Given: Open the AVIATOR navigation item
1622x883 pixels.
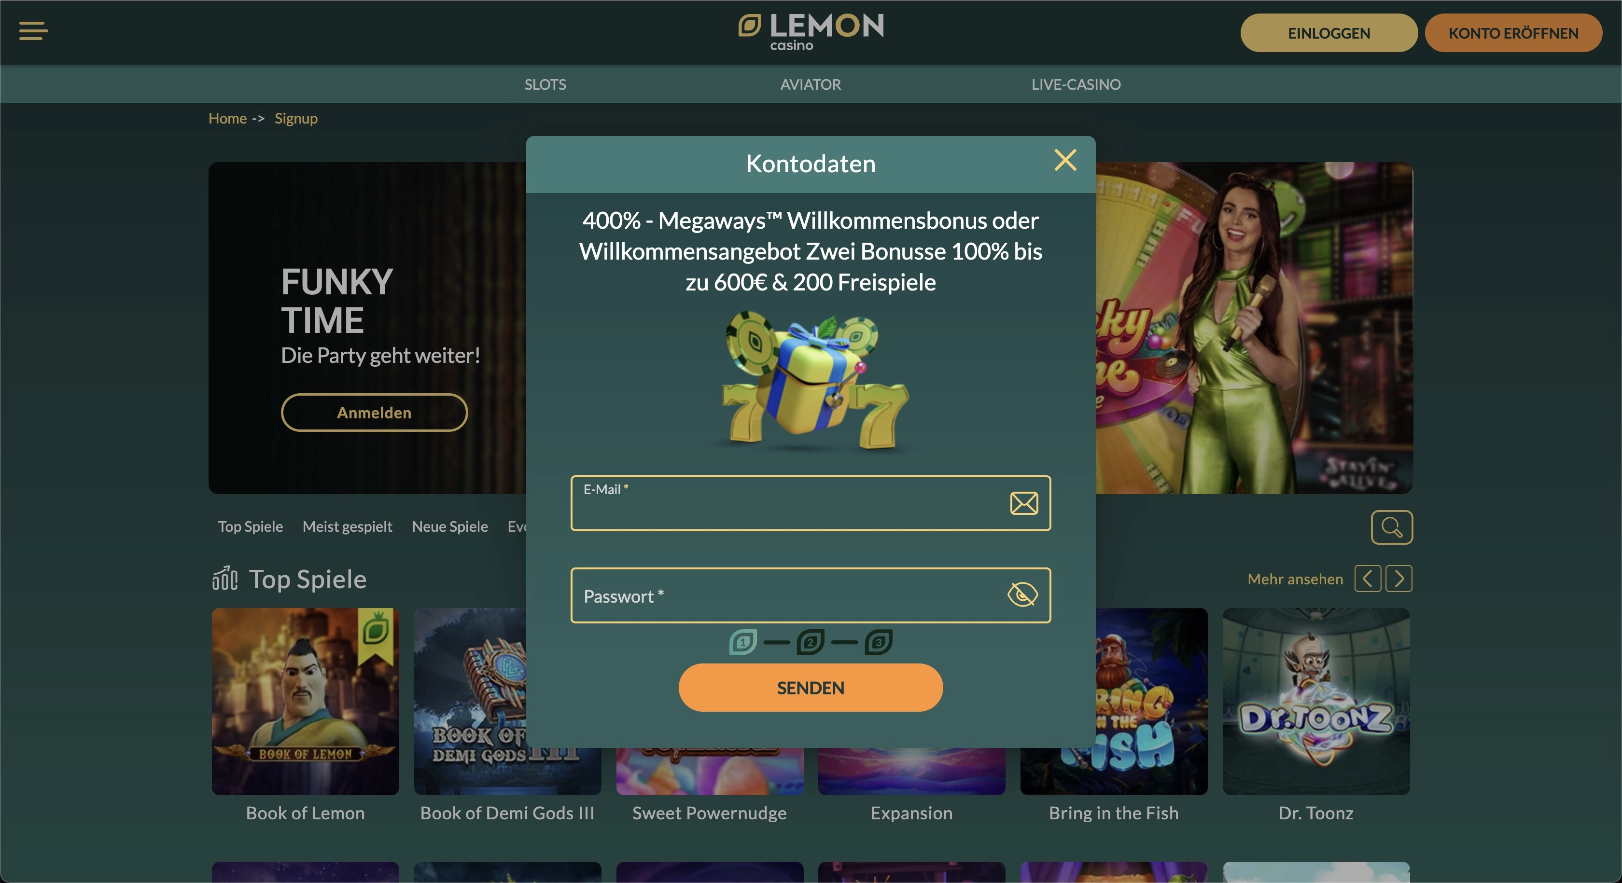Looking at the screenshot, I should point(811,84).
